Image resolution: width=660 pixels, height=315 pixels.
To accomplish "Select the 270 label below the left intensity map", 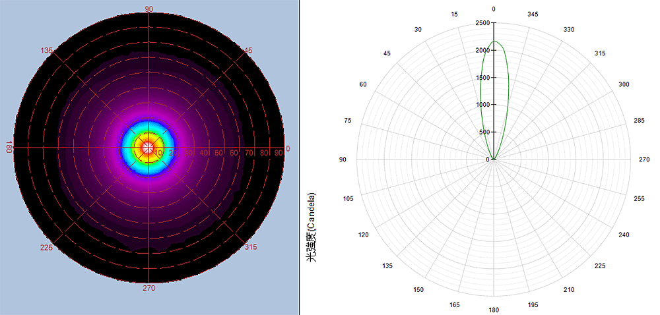I will 149,288.
